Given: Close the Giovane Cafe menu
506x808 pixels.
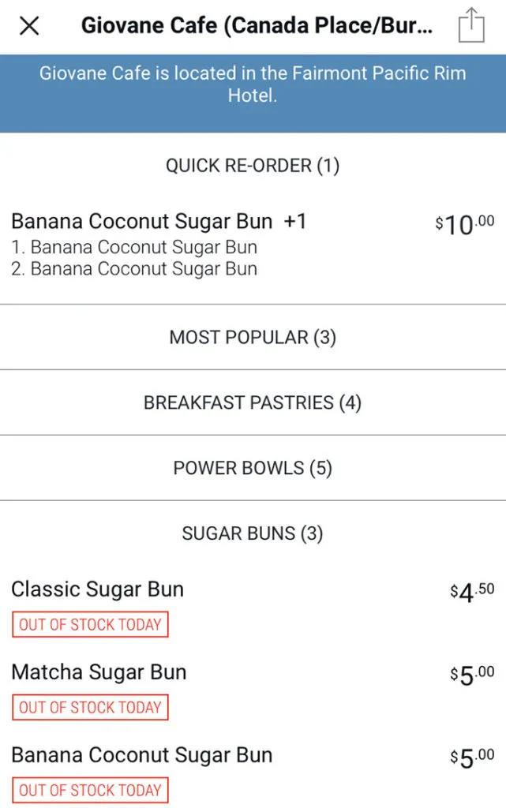Looking at the screenshot, I should [x=29, y=25].
